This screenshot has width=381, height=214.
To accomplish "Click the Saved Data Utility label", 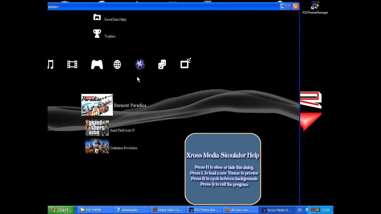I will 115,20.
